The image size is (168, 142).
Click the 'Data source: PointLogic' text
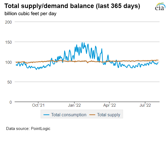[28, 129]
